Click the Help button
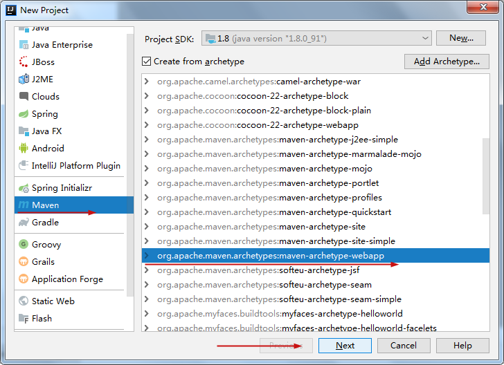This screenshot has width=504, height=365. [462, 346]
